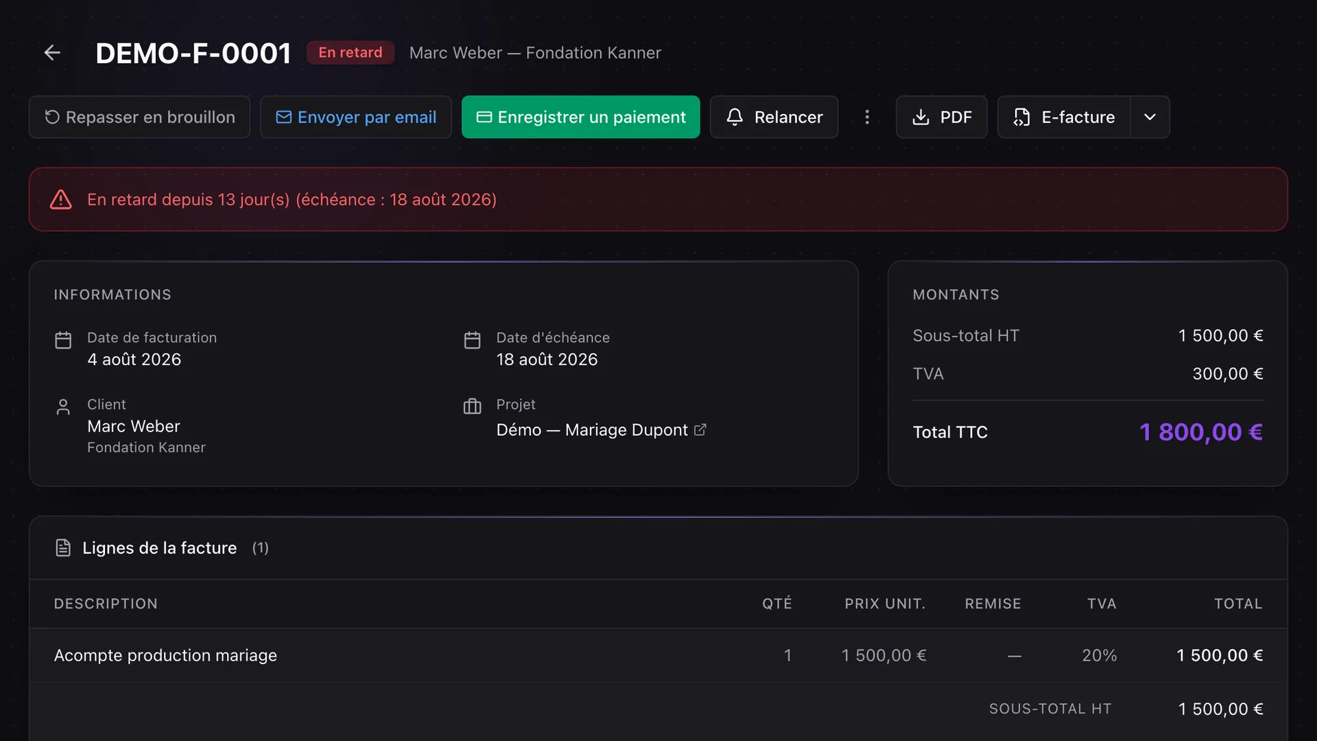
Task: Click Enregistrer un paiement button
Action: click(x=580, y=117)
